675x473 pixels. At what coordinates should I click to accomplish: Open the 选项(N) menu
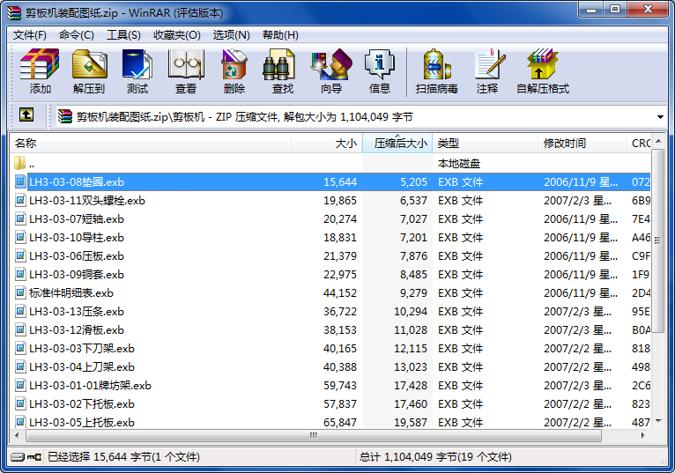(231, 35)
